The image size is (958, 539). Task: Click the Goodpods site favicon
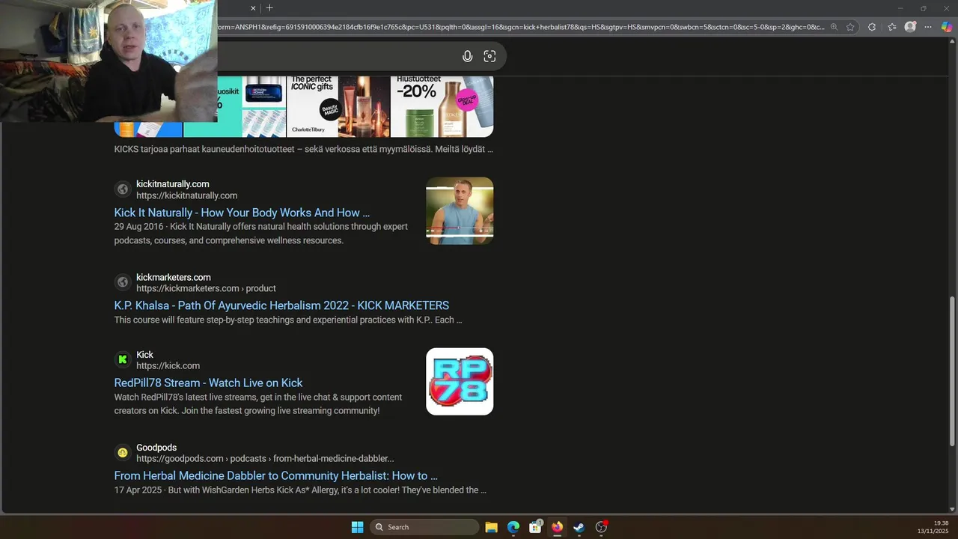tap(123, 453)
